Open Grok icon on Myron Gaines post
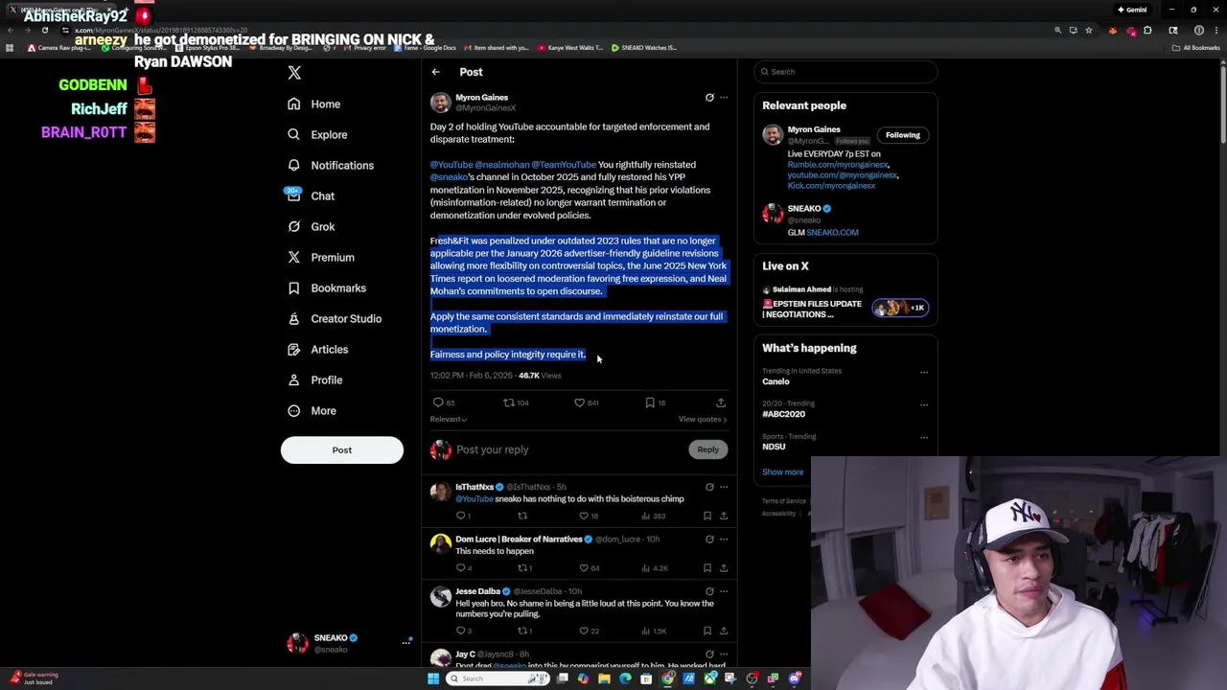Viewport: 1227px width, 690px height. tap(709, 98)
